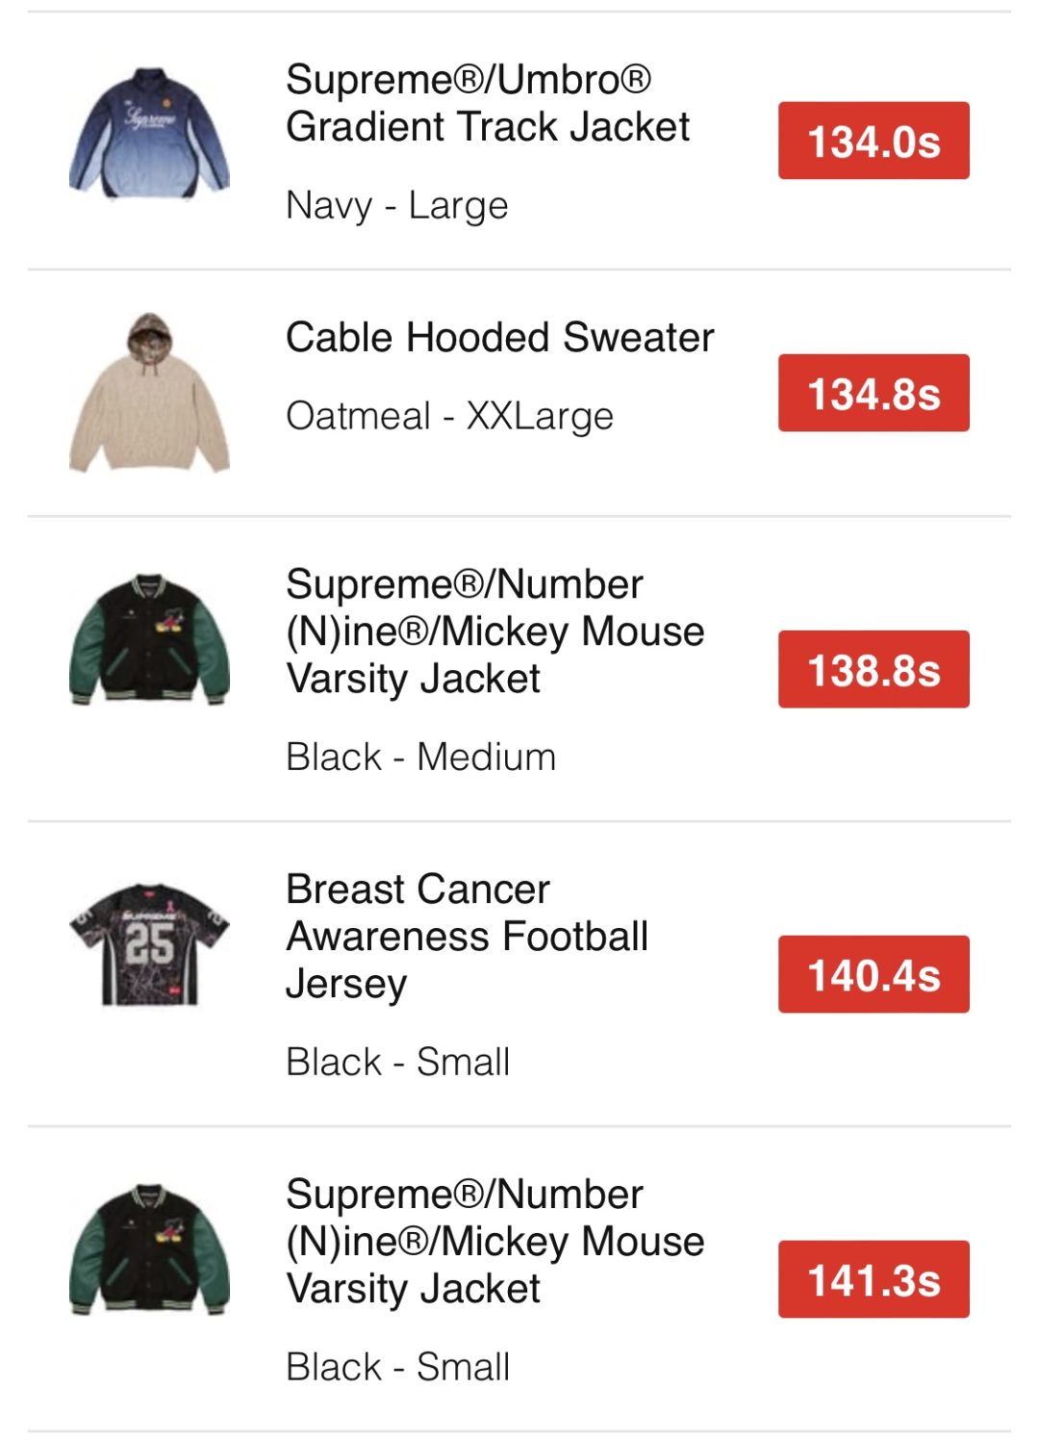
Task: Click the 140.4s red badge
Action: point(873,974)
